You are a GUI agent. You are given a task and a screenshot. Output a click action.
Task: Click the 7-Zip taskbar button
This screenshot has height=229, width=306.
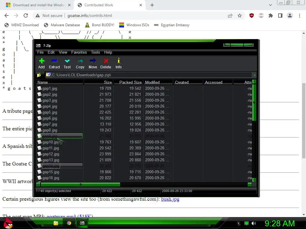(x=82, y=223)
